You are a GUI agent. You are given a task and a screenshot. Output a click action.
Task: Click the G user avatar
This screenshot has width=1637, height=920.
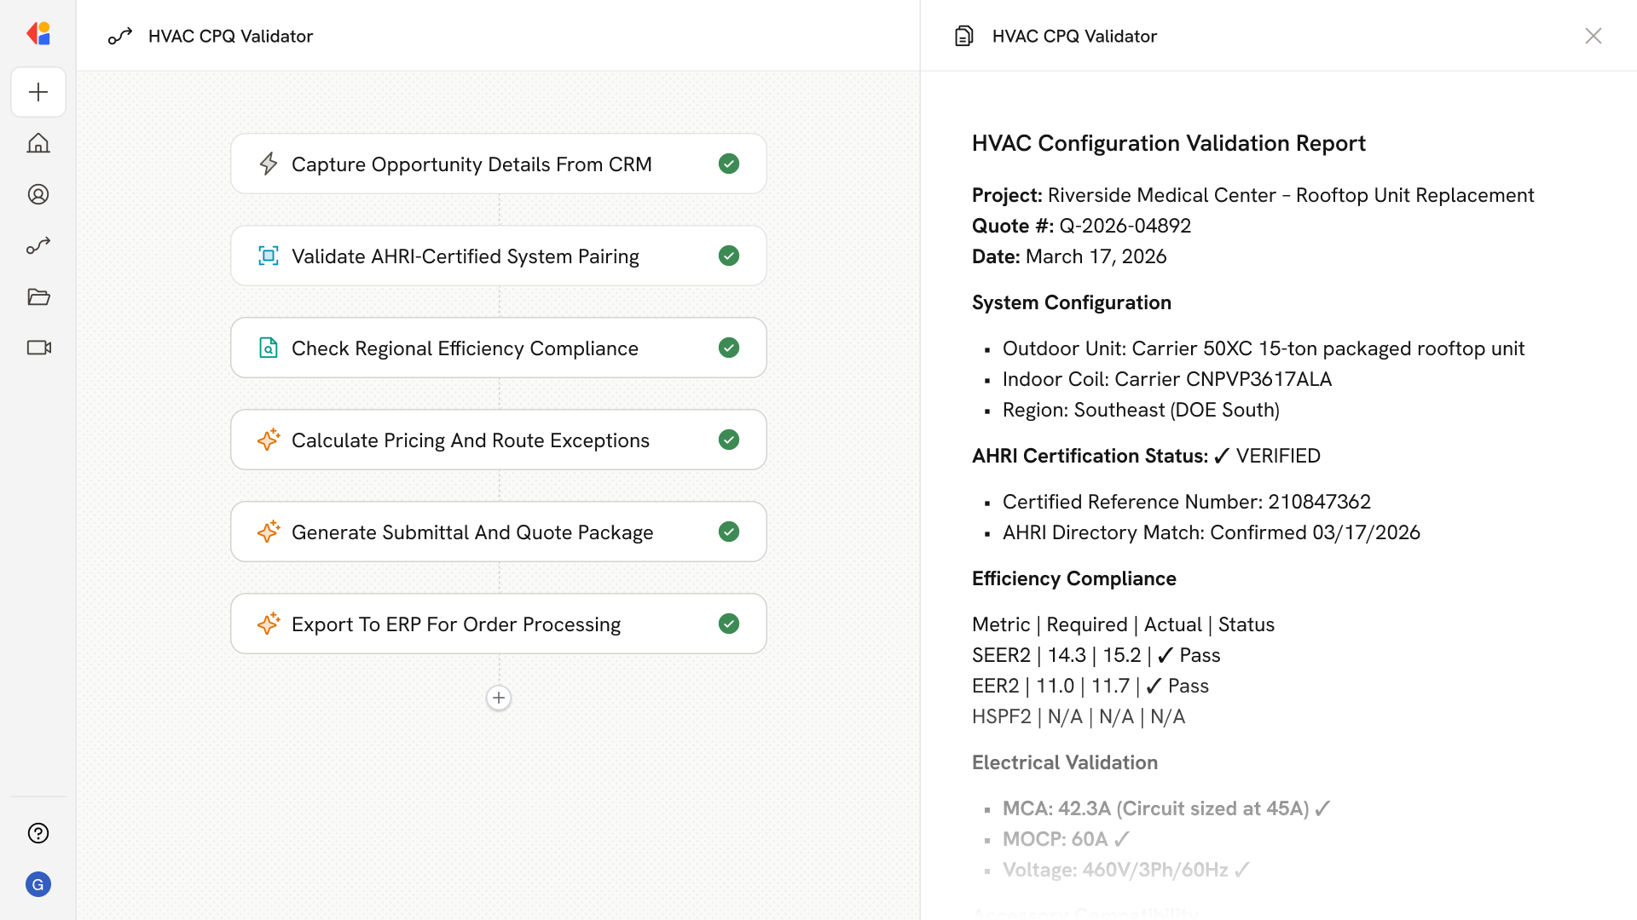tap(38, 884)
